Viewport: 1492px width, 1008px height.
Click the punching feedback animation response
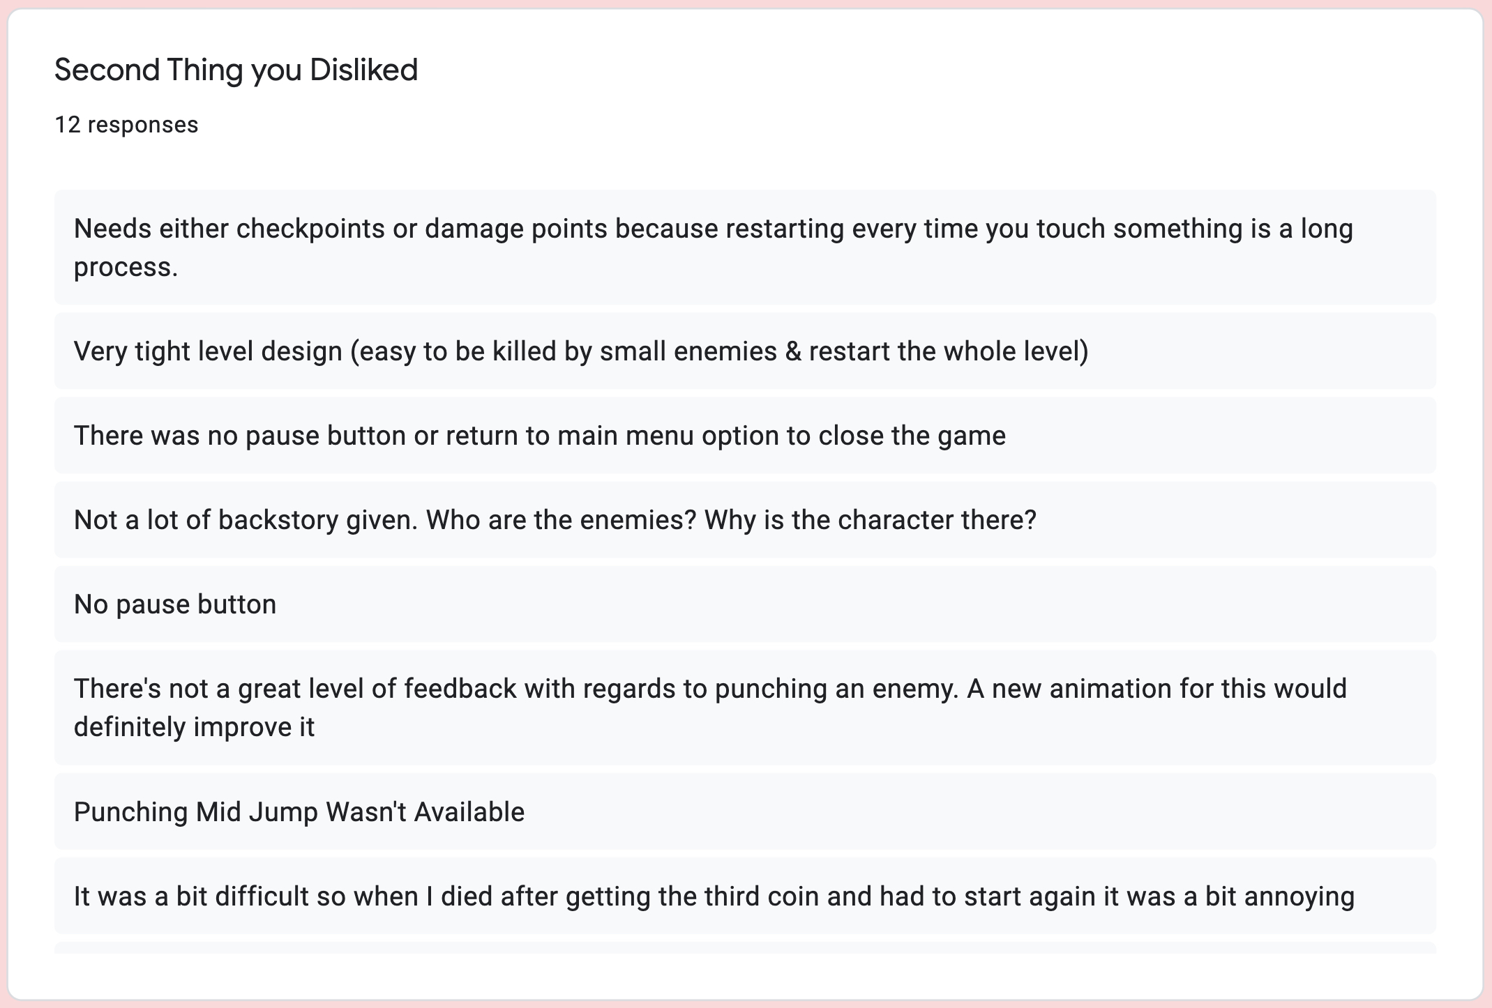pos(745,707)
